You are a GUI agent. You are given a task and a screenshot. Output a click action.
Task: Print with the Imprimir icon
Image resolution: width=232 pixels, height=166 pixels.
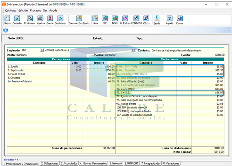41,20
